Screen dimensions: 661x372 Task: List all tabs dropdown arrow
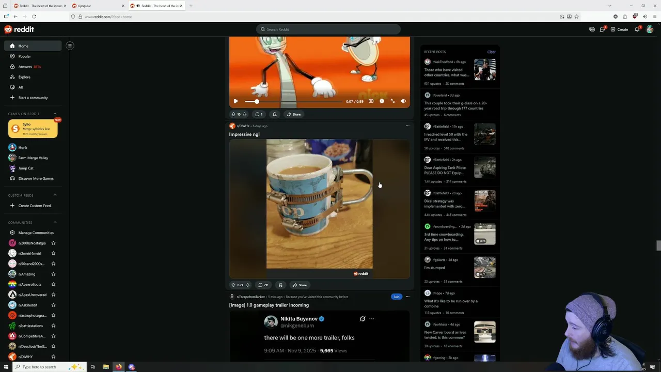pyautogui.click(x=610, y=6)
